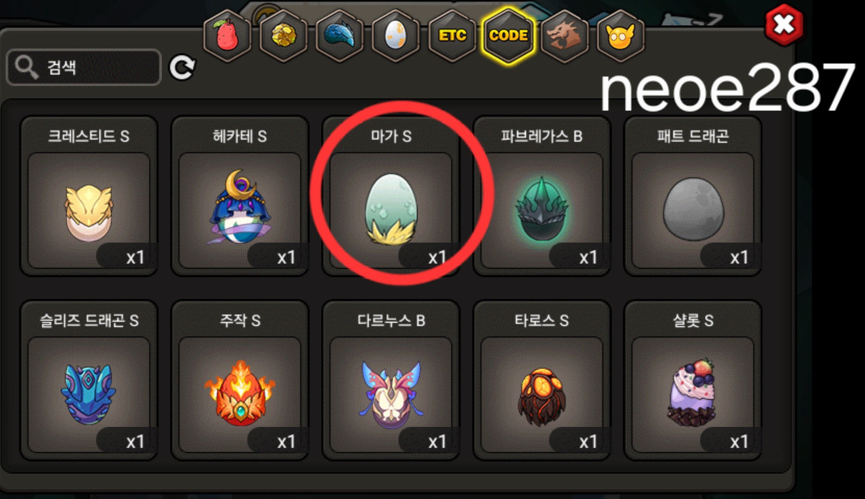Image resolution: width=865 pixels, height=499 pixels.
Task: Pick the flaming 주작 S egg
Action: click(240, 380)
